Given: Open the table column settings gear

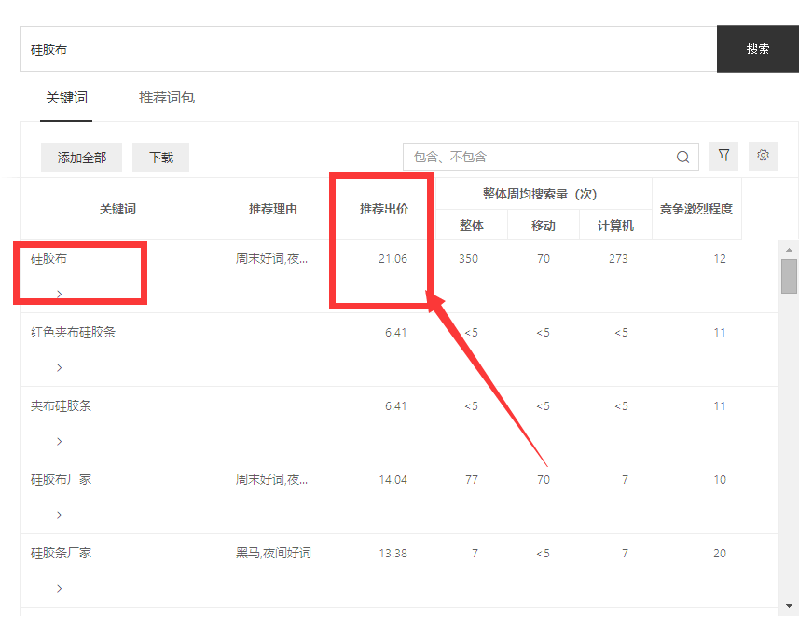Looking at the screenshot, I should click(764, 156).
